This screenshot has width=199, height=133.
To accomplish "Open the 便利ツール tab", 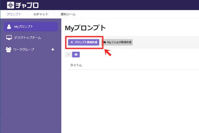I will click(x=68, y=14).
